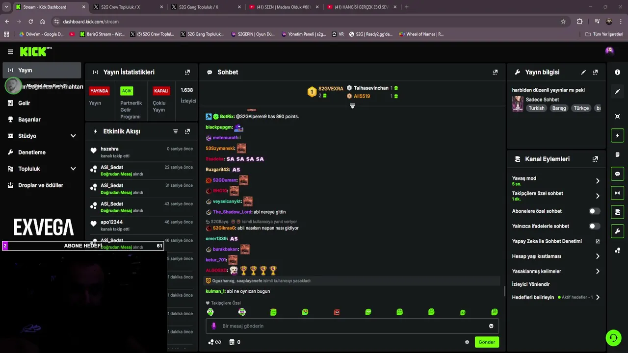The image size is (628, 353).
Task: Open Takipçilere özel sohbet settings arrow
Action: click(598, 196)
